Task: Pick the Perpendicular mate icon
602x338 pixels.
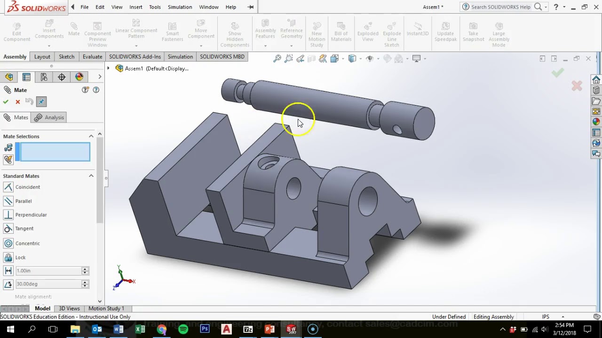Action: point(8,215)
